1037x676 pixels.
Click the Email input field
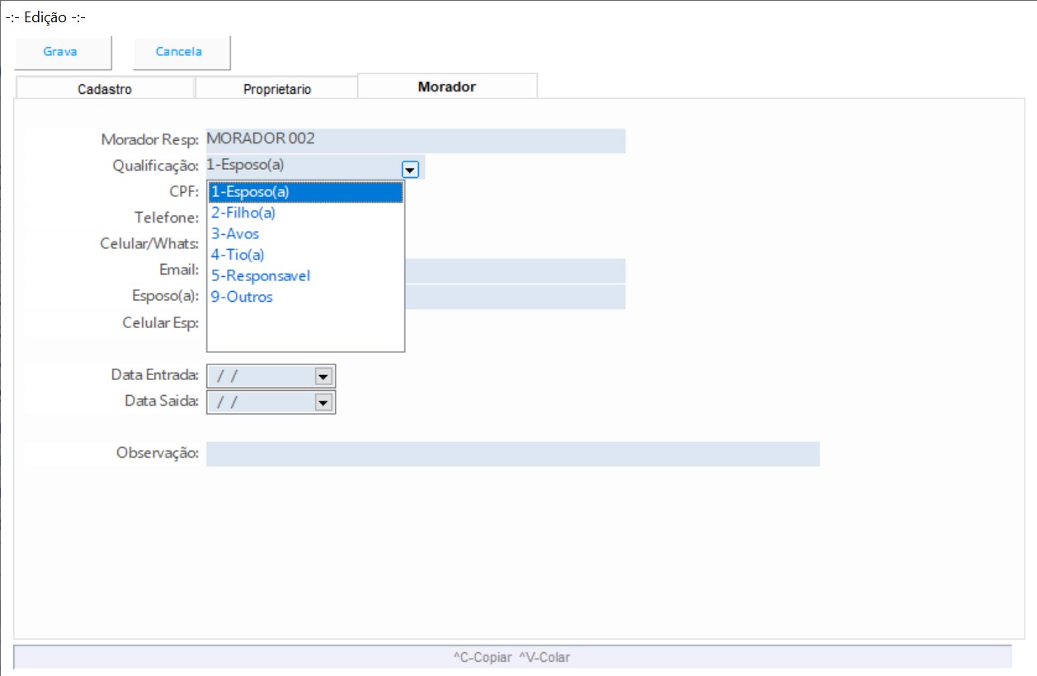(x=515, y=270)
